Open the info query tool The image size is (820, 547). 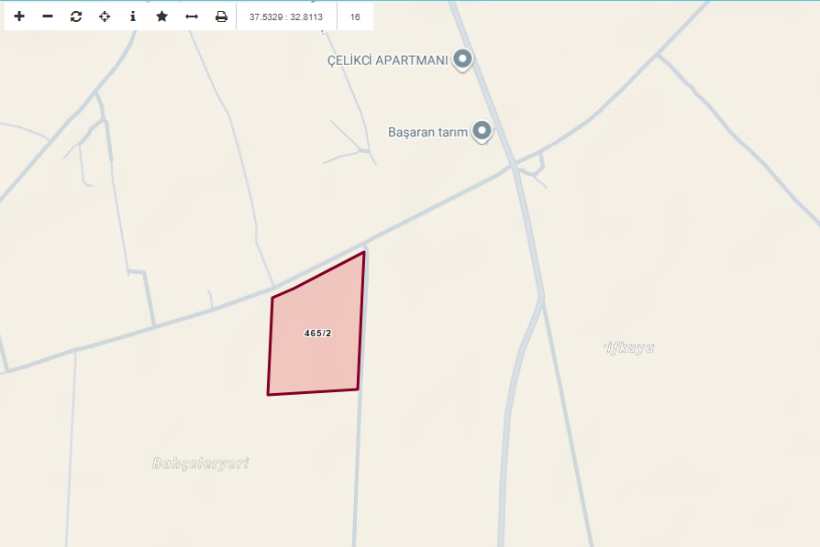(133, 16)
